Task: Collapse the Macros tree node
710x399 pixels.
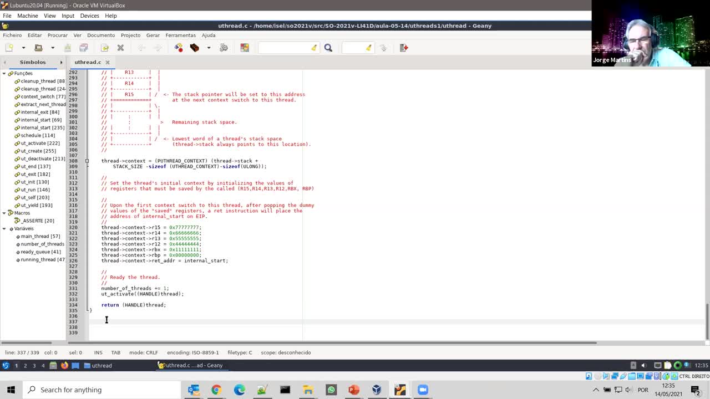Action: 4,213
